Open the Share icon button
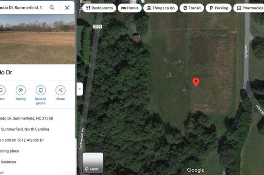 [x=61, y=90]
